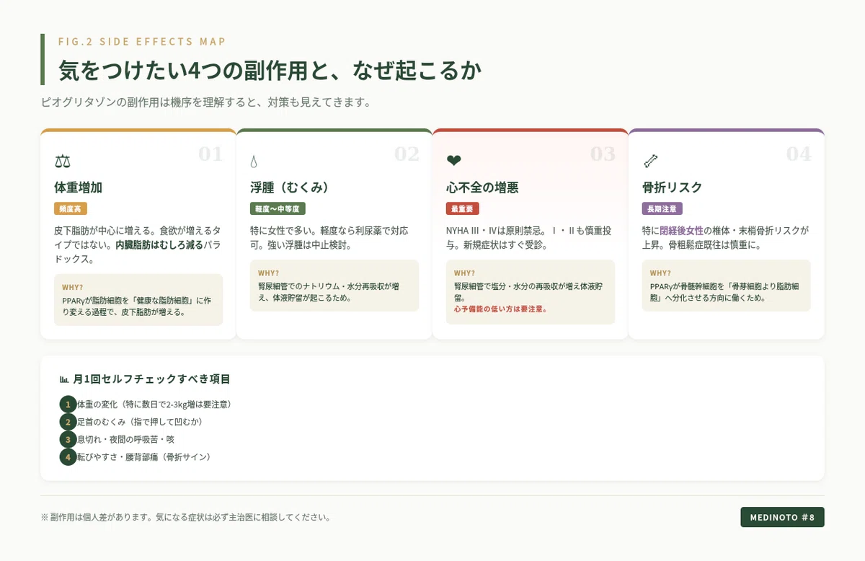Click the large number 02 on second card
Viewport: 865px width, 561px height.
point(407,154)
